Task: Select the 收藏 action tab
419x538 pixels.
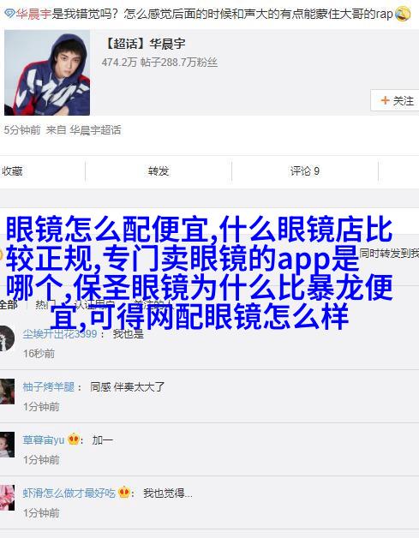Action: click(12, 170)
